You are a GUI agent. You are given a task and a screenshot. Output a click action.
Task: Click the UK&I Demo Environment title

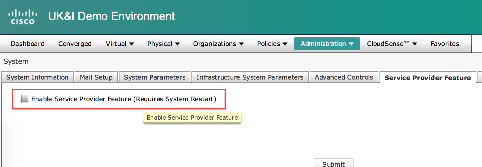(112, 16)
